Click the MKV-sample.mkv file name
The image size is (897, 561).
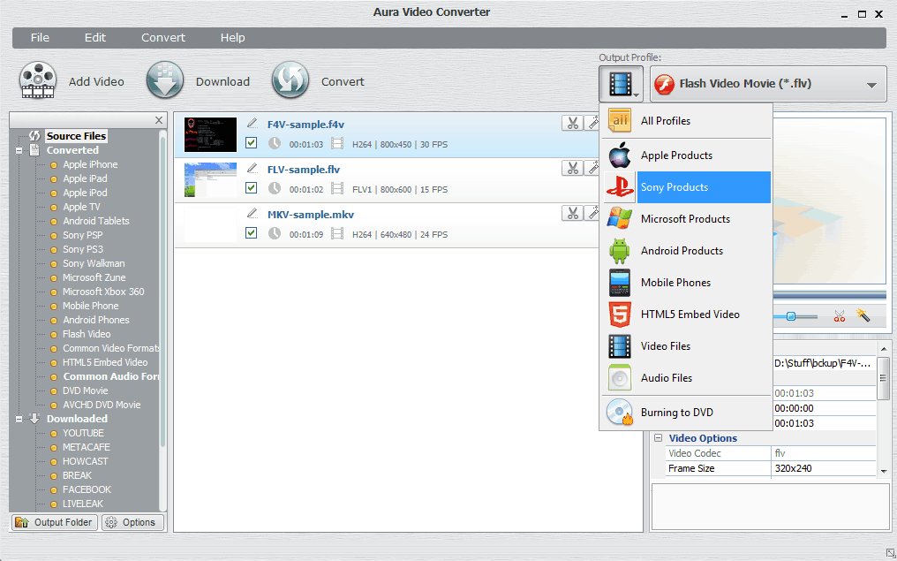point(311,216)
